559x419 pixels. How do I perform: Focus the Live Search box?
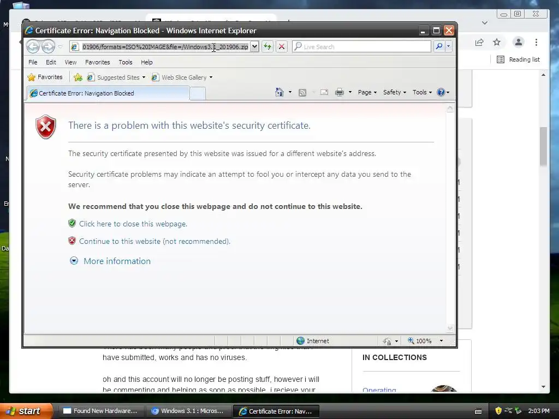pos(361,47)
